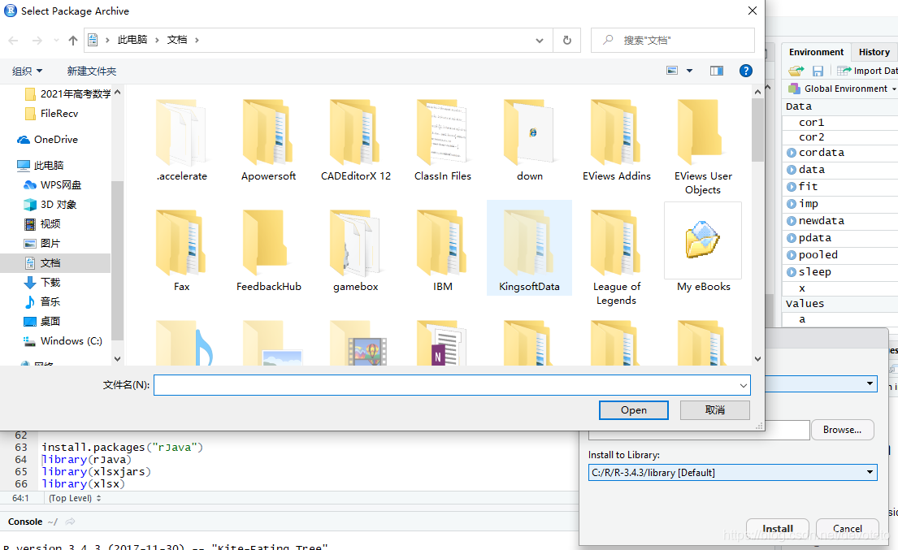The height and width of the screenshot is (550, 898).
Task: Open 桌面 in the sidebar
Action: (x=42, y=321)
